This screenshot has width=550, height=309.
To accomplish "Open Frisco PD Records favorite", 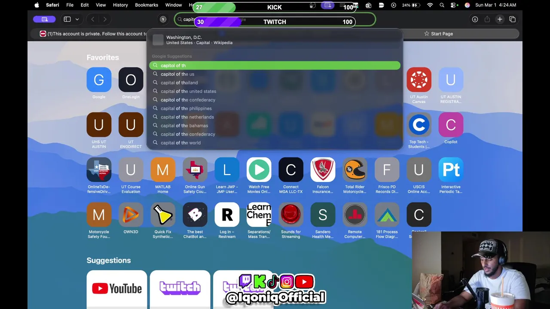I will click(387, 170).
